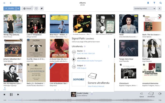Click the signal quality dot beside Output
165x103 pixels.
(x=85, y=66)
